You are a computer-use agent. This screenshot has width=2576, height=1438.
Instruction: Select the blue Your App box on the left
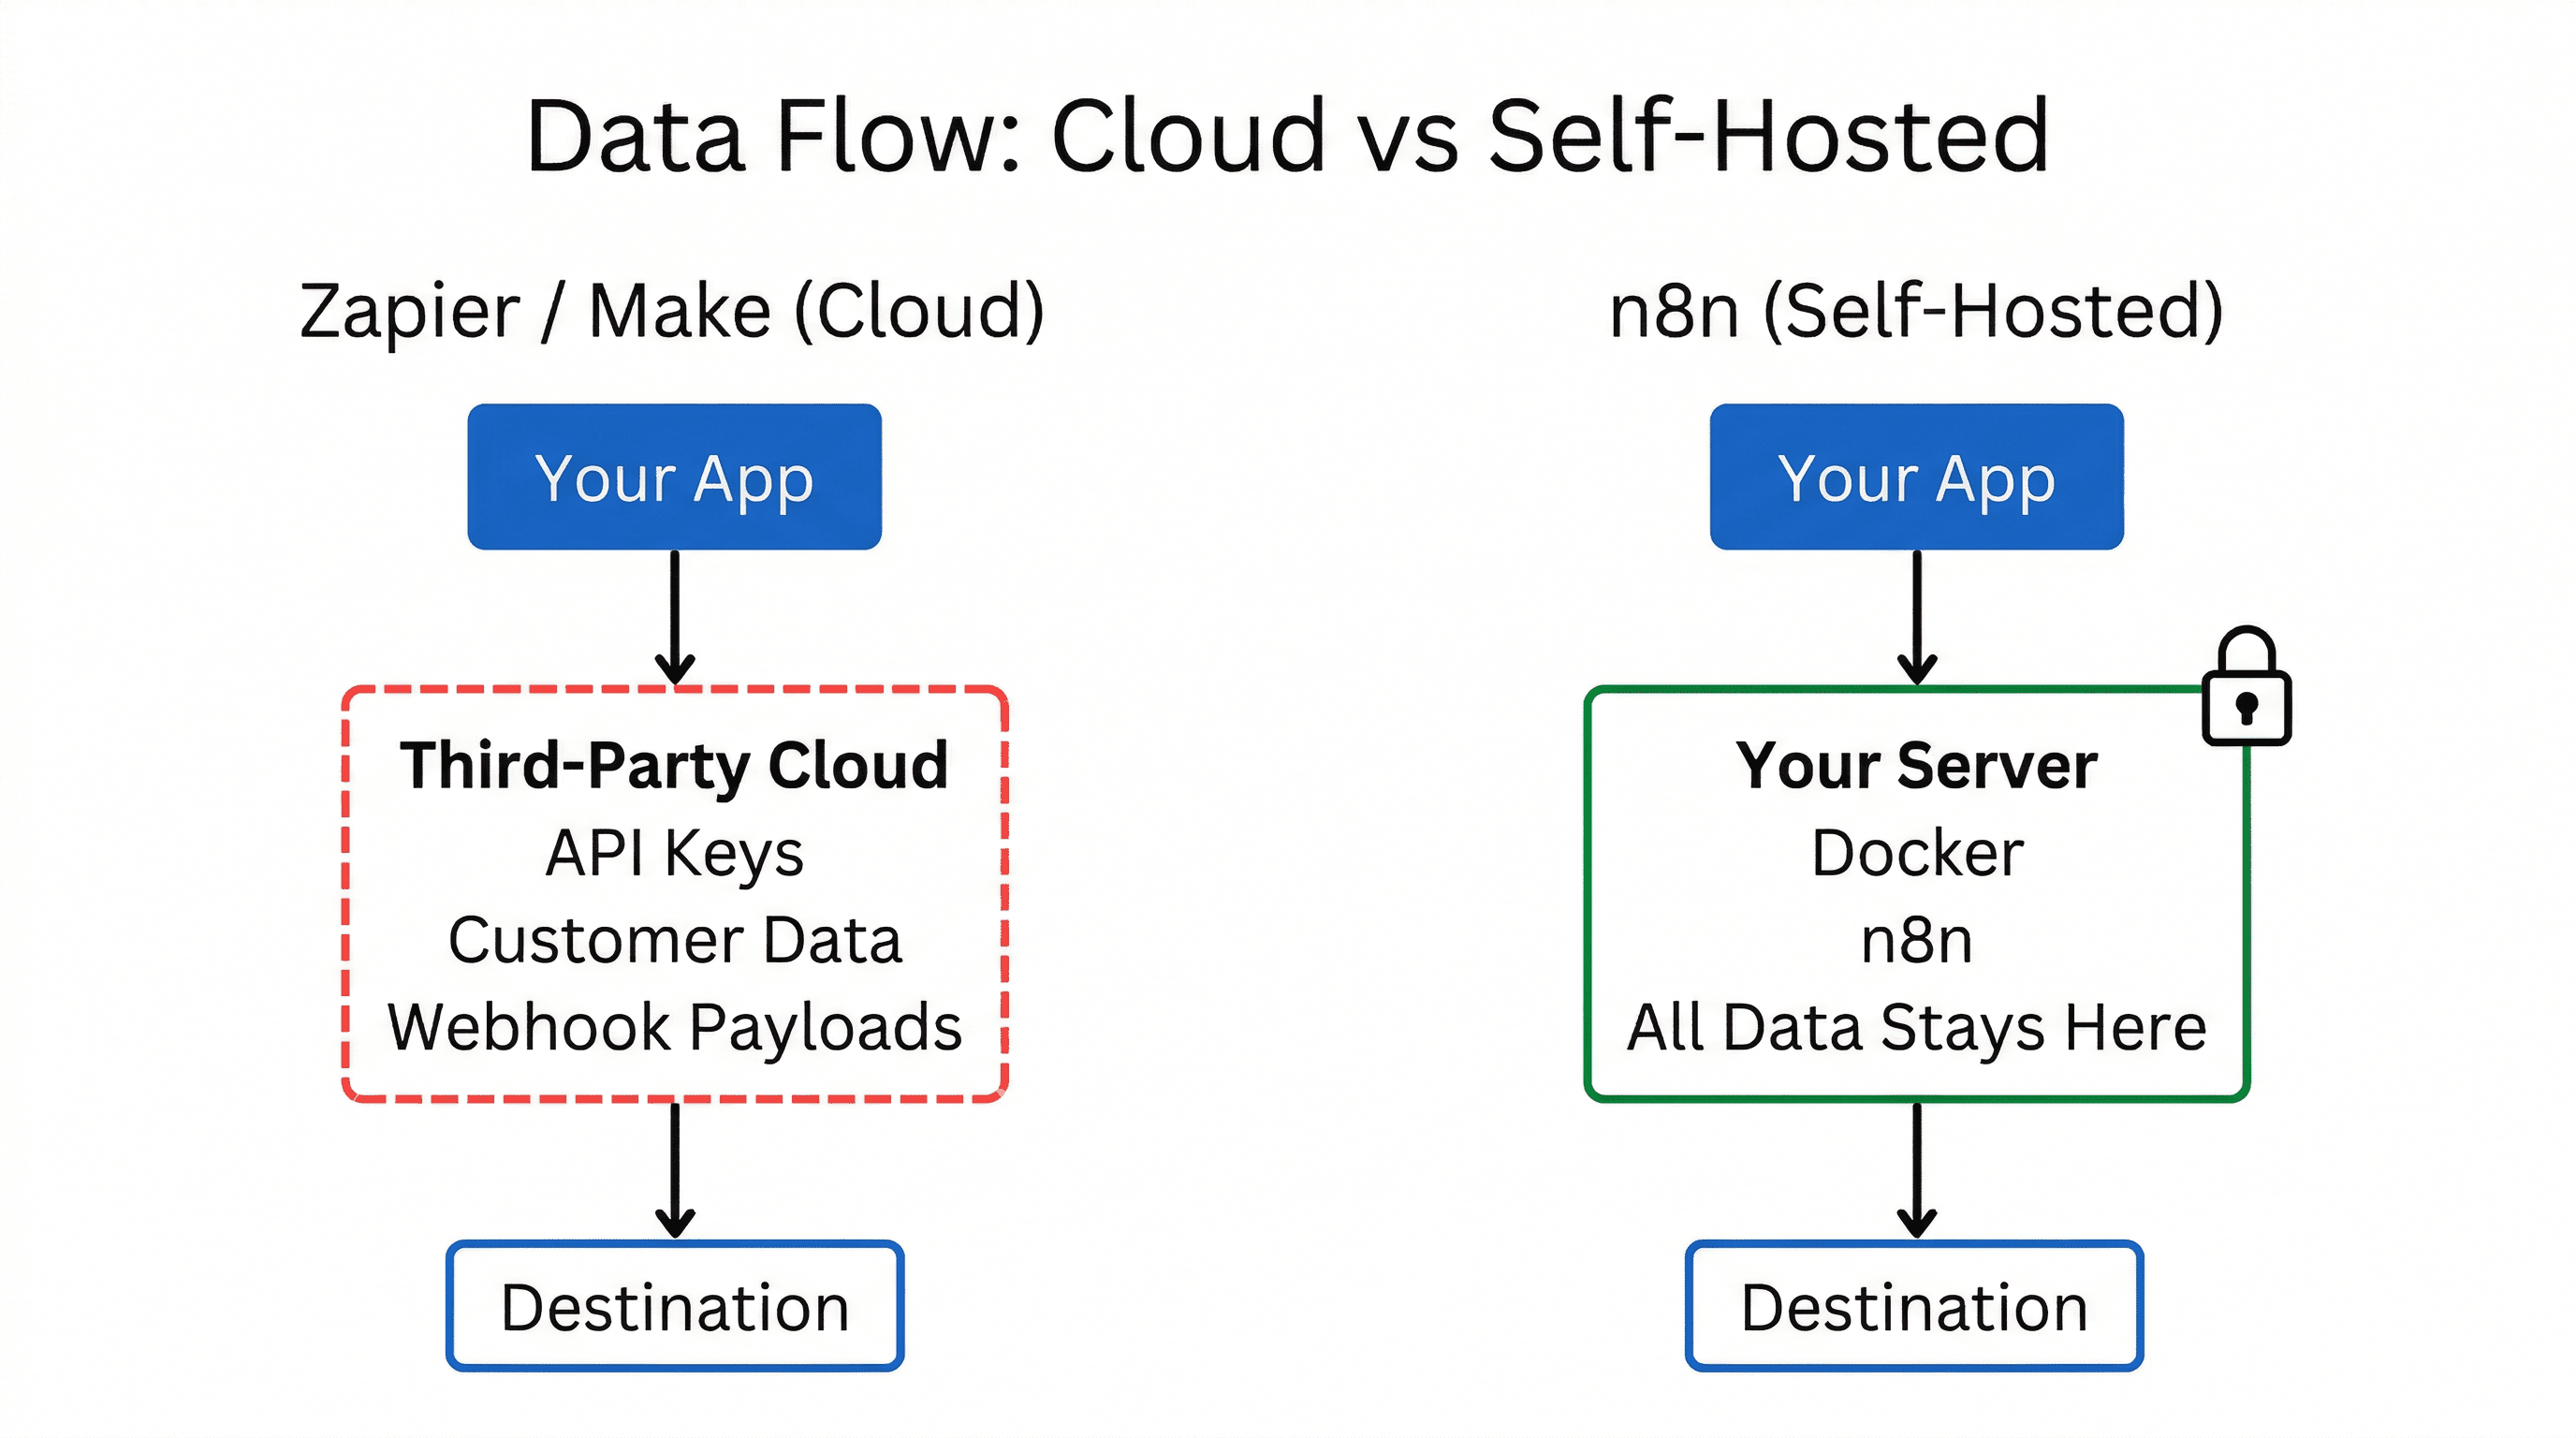click(x=674, y=478)
